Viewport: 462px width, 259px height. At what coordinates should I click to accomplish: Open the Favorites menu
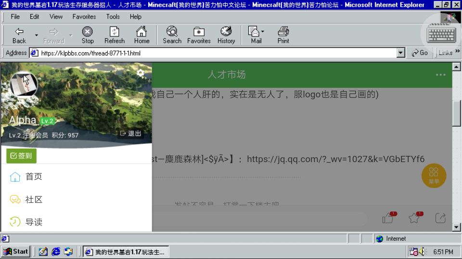click(84, 17)
